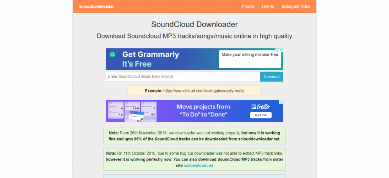
Task: Open the How to page
Action: (268, 6)
